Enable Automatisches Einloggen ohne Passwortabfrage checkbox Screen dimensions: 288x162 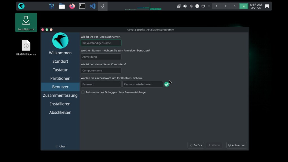[x=83, y=92]
